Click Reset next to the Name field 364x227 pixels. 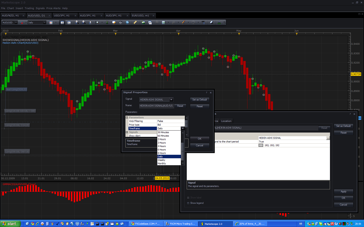coord(180,106)
